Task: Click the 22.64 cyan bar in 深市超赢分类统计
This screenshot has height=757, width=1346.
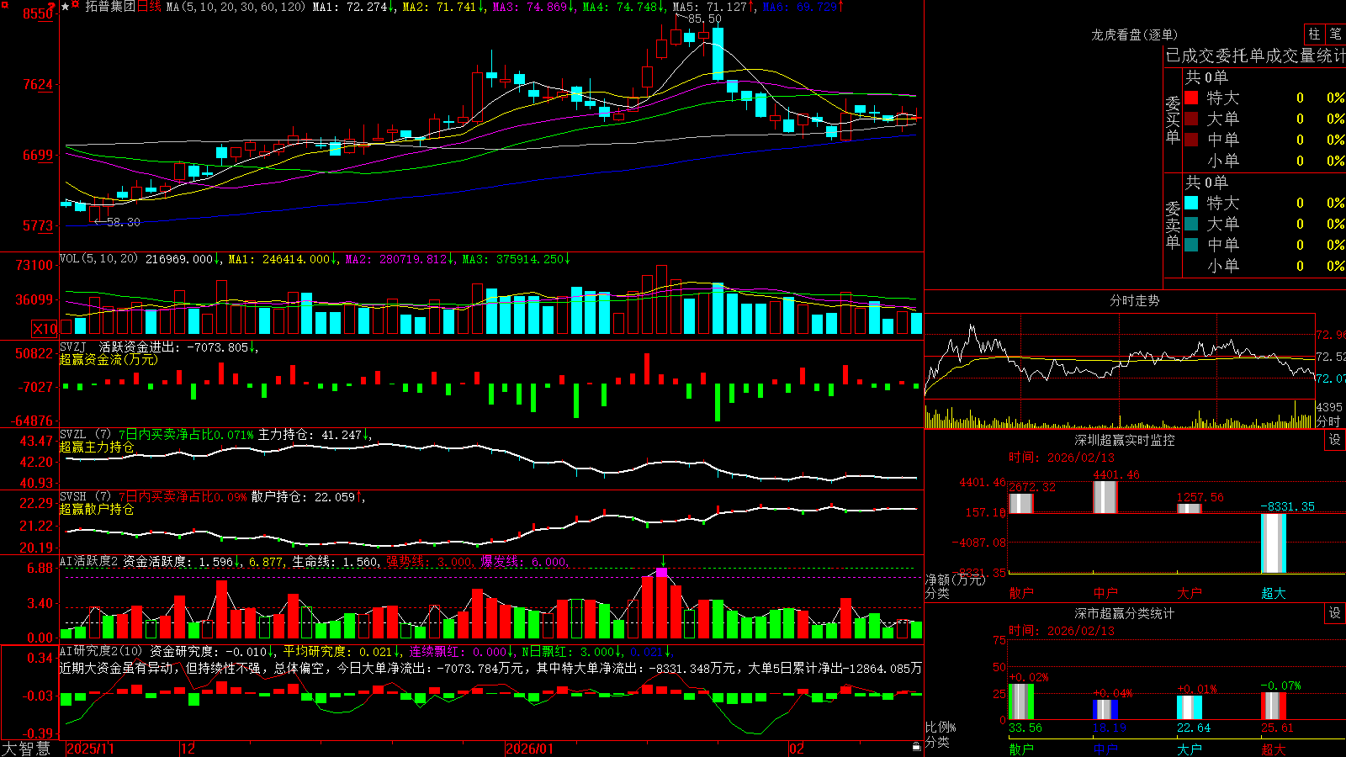Action: click(1190, 707)
